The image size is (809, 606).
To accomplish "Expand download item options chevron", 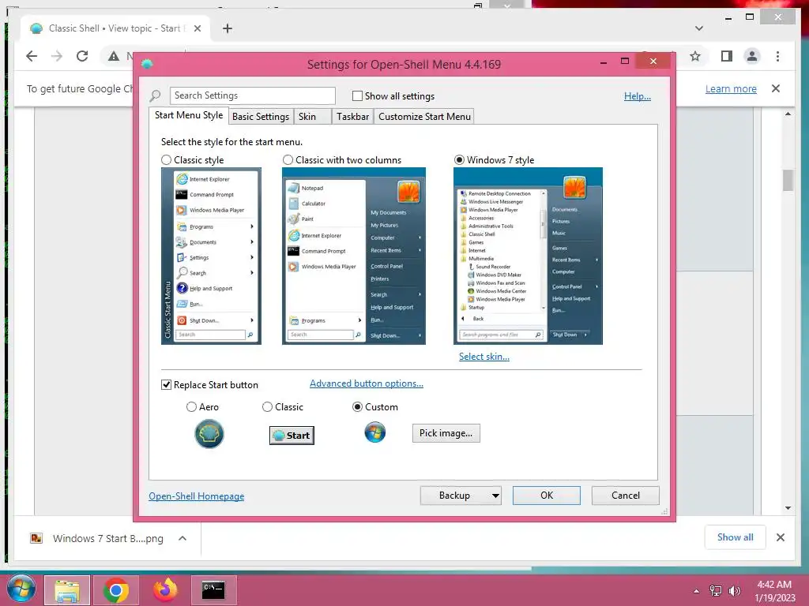I will click(x=182, y=538).
